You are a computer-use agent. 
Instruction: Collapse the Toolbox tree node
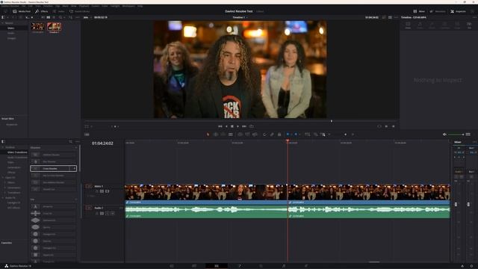click(3, 147)
